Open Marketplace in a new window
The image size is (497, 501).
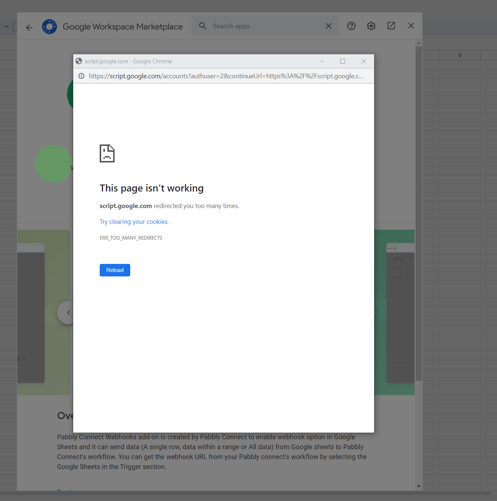click(x=391, y=26)
